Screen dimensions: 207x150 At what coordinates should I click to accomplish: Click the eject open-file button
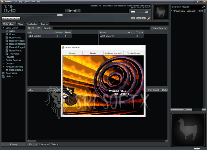(133, 18)
